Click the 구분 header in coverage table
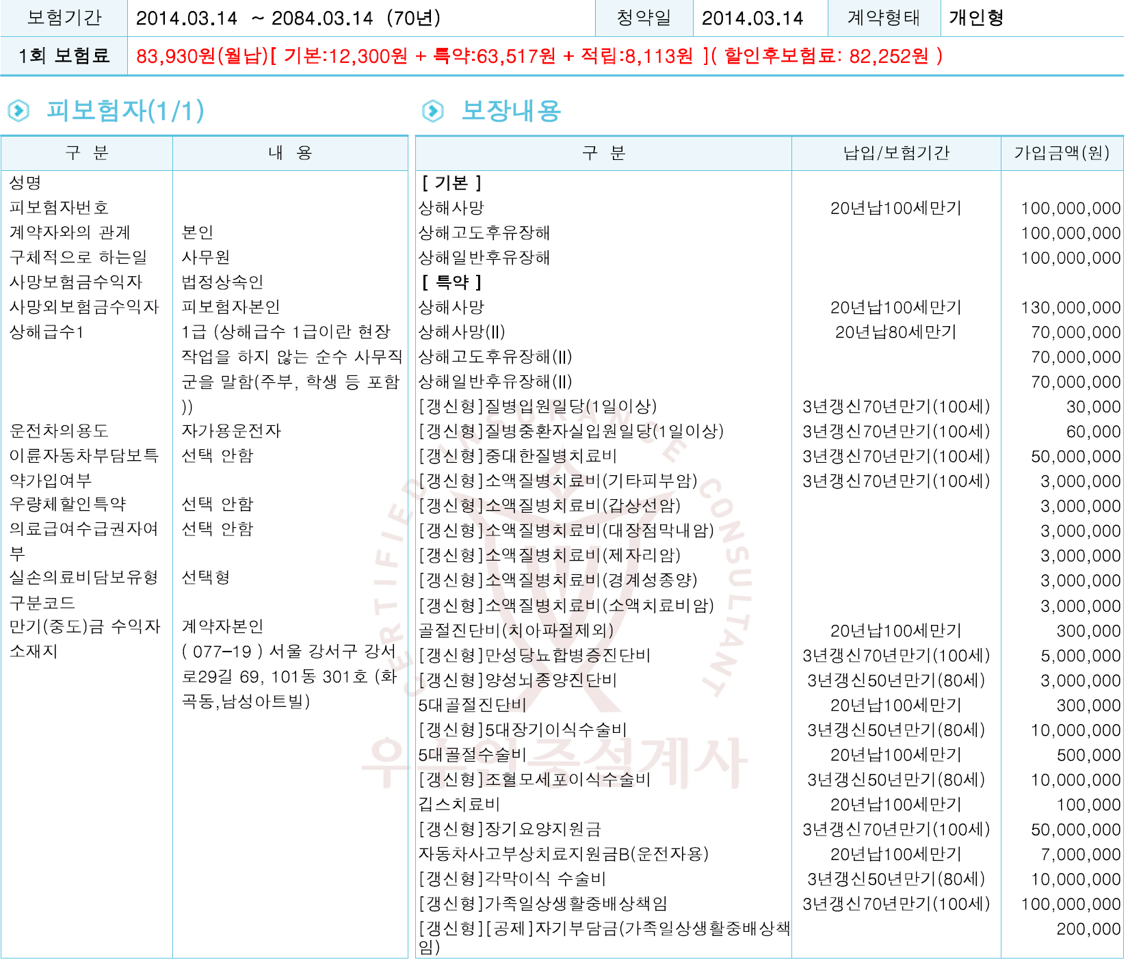The width and height of the screenshot is (1128, 964). (x=603, y=153)
